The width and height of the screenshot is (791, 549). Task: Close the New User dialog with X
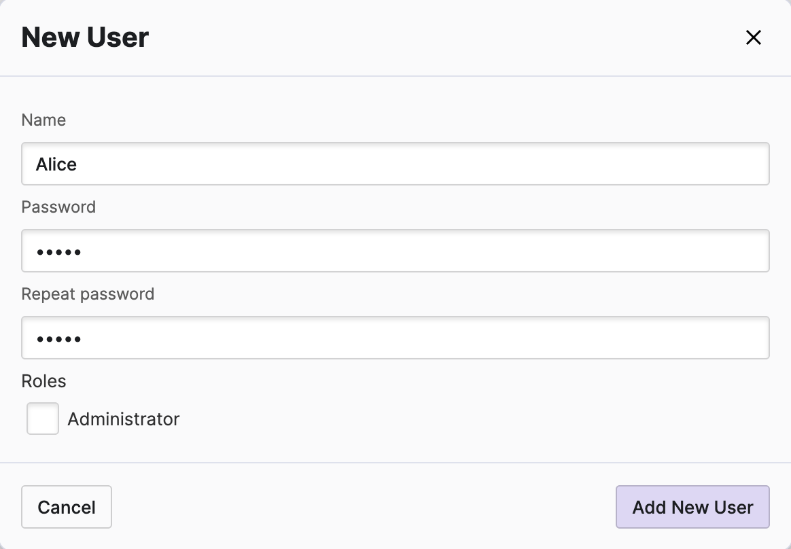click(753, 37)
